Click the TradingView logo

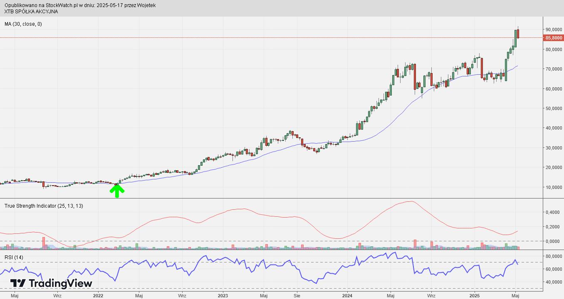[x=51, y=283]
